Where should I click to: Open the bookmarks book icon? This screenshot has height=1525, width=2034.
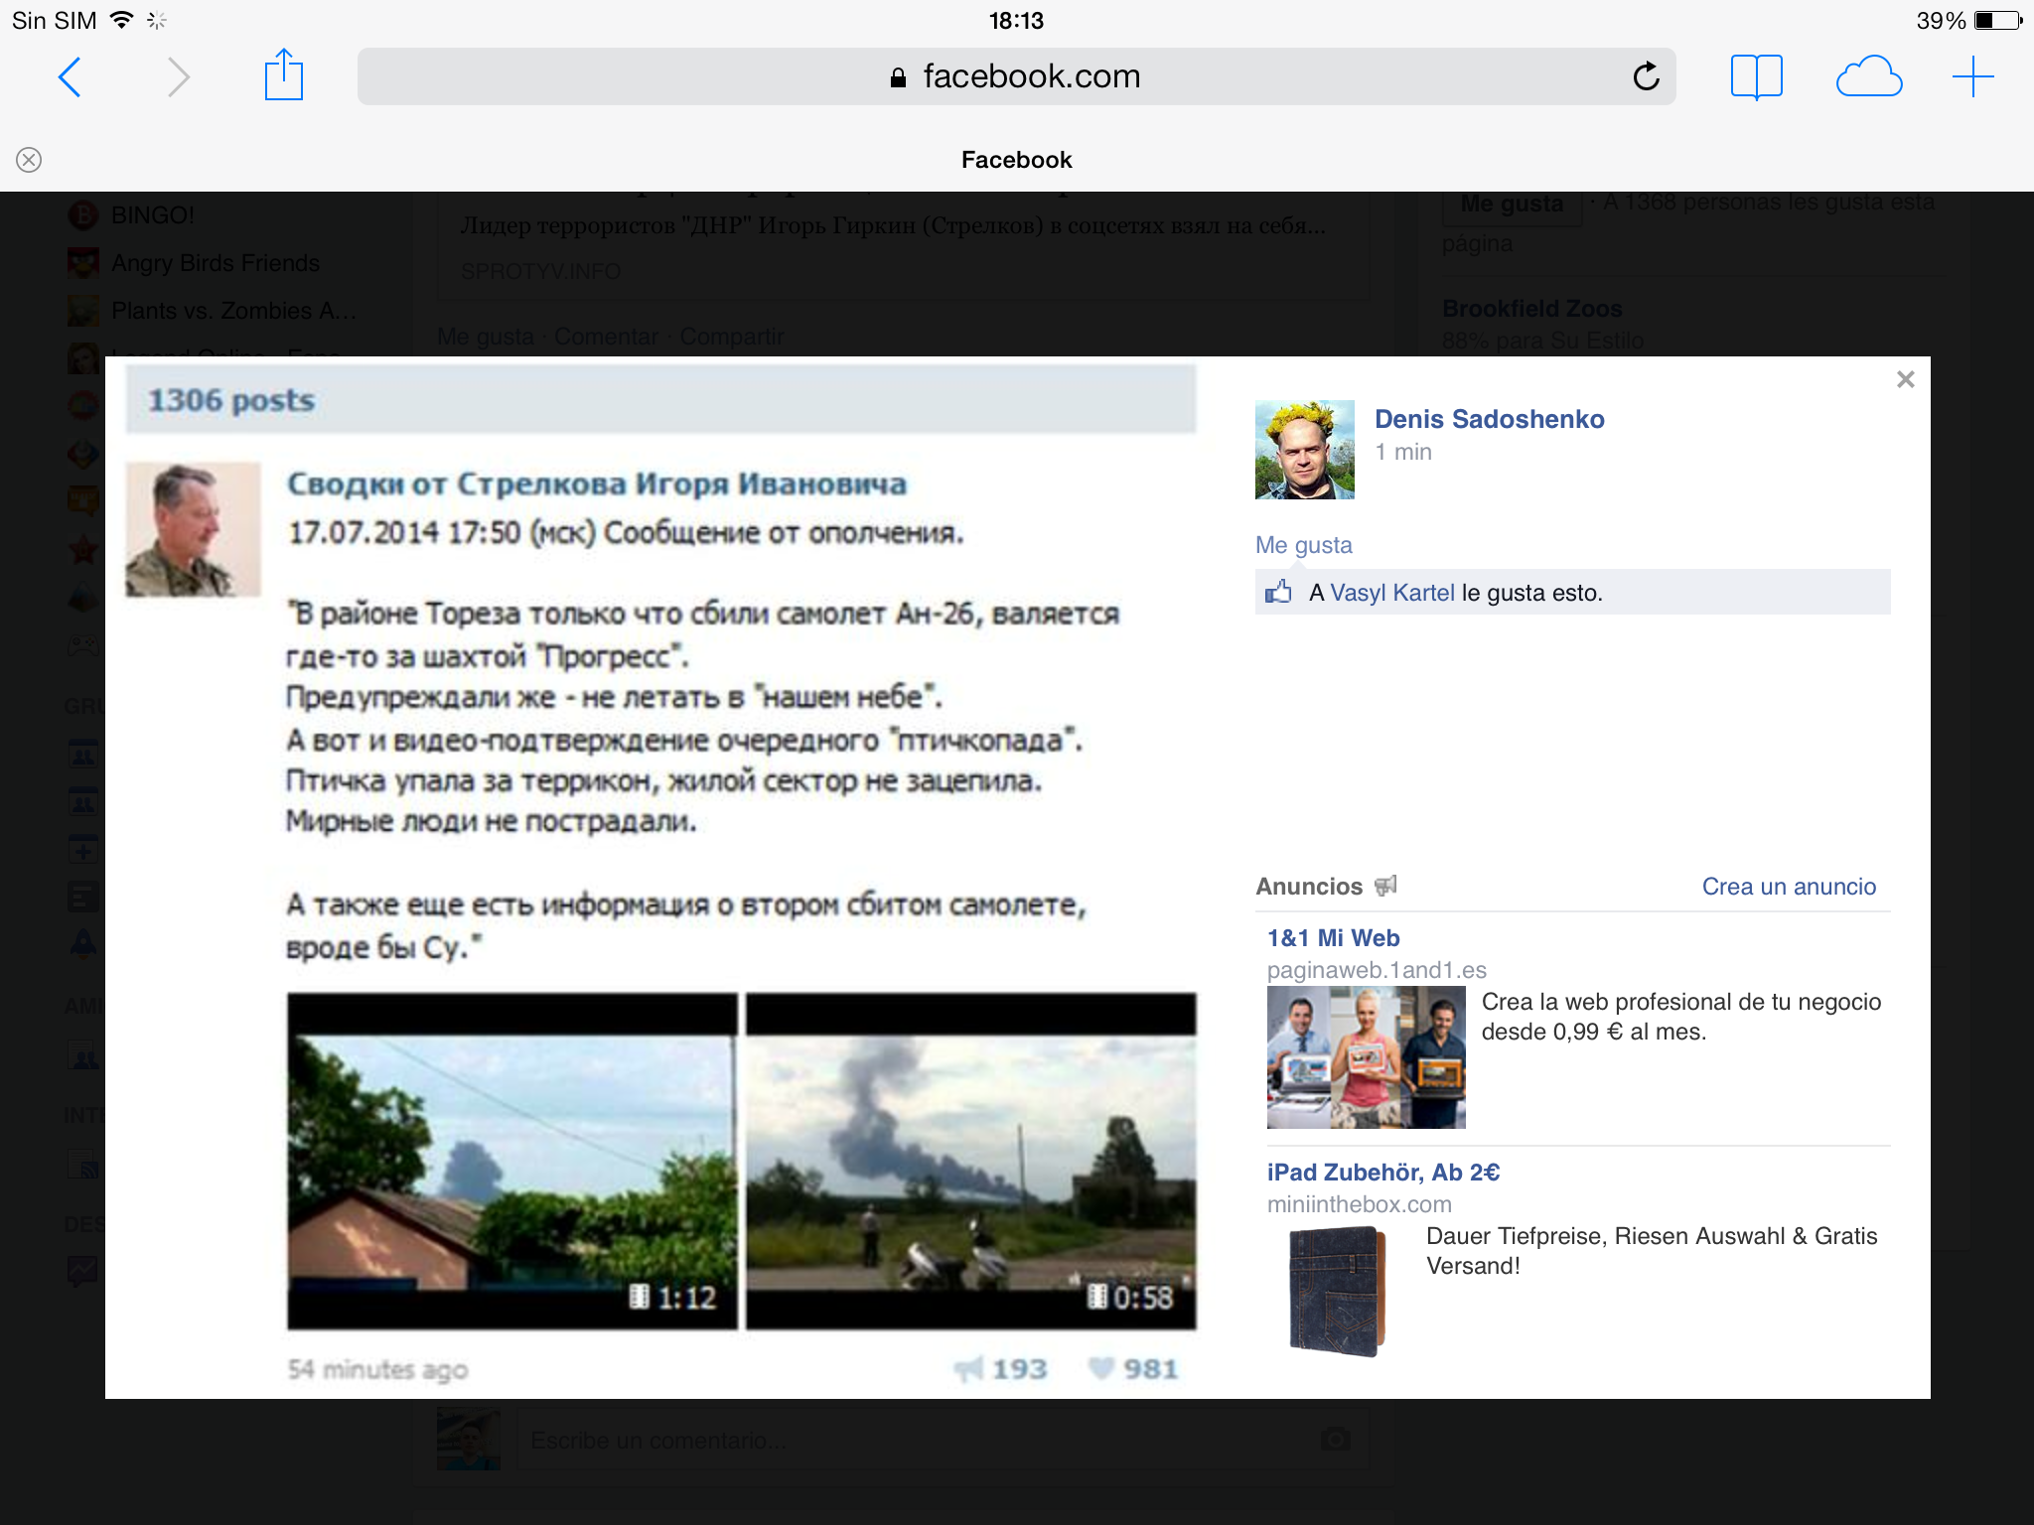click(x=1756, y=76)
